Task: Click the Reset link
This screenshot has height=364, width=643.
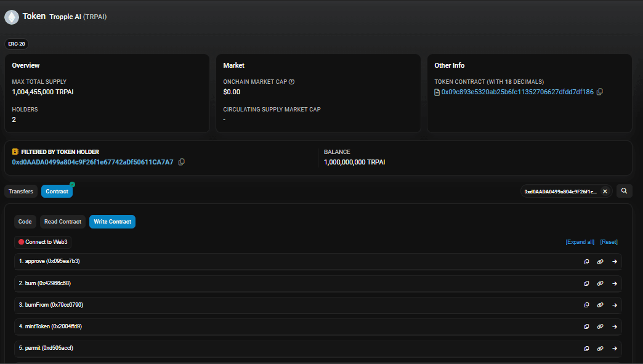Action: pos(609,242)
